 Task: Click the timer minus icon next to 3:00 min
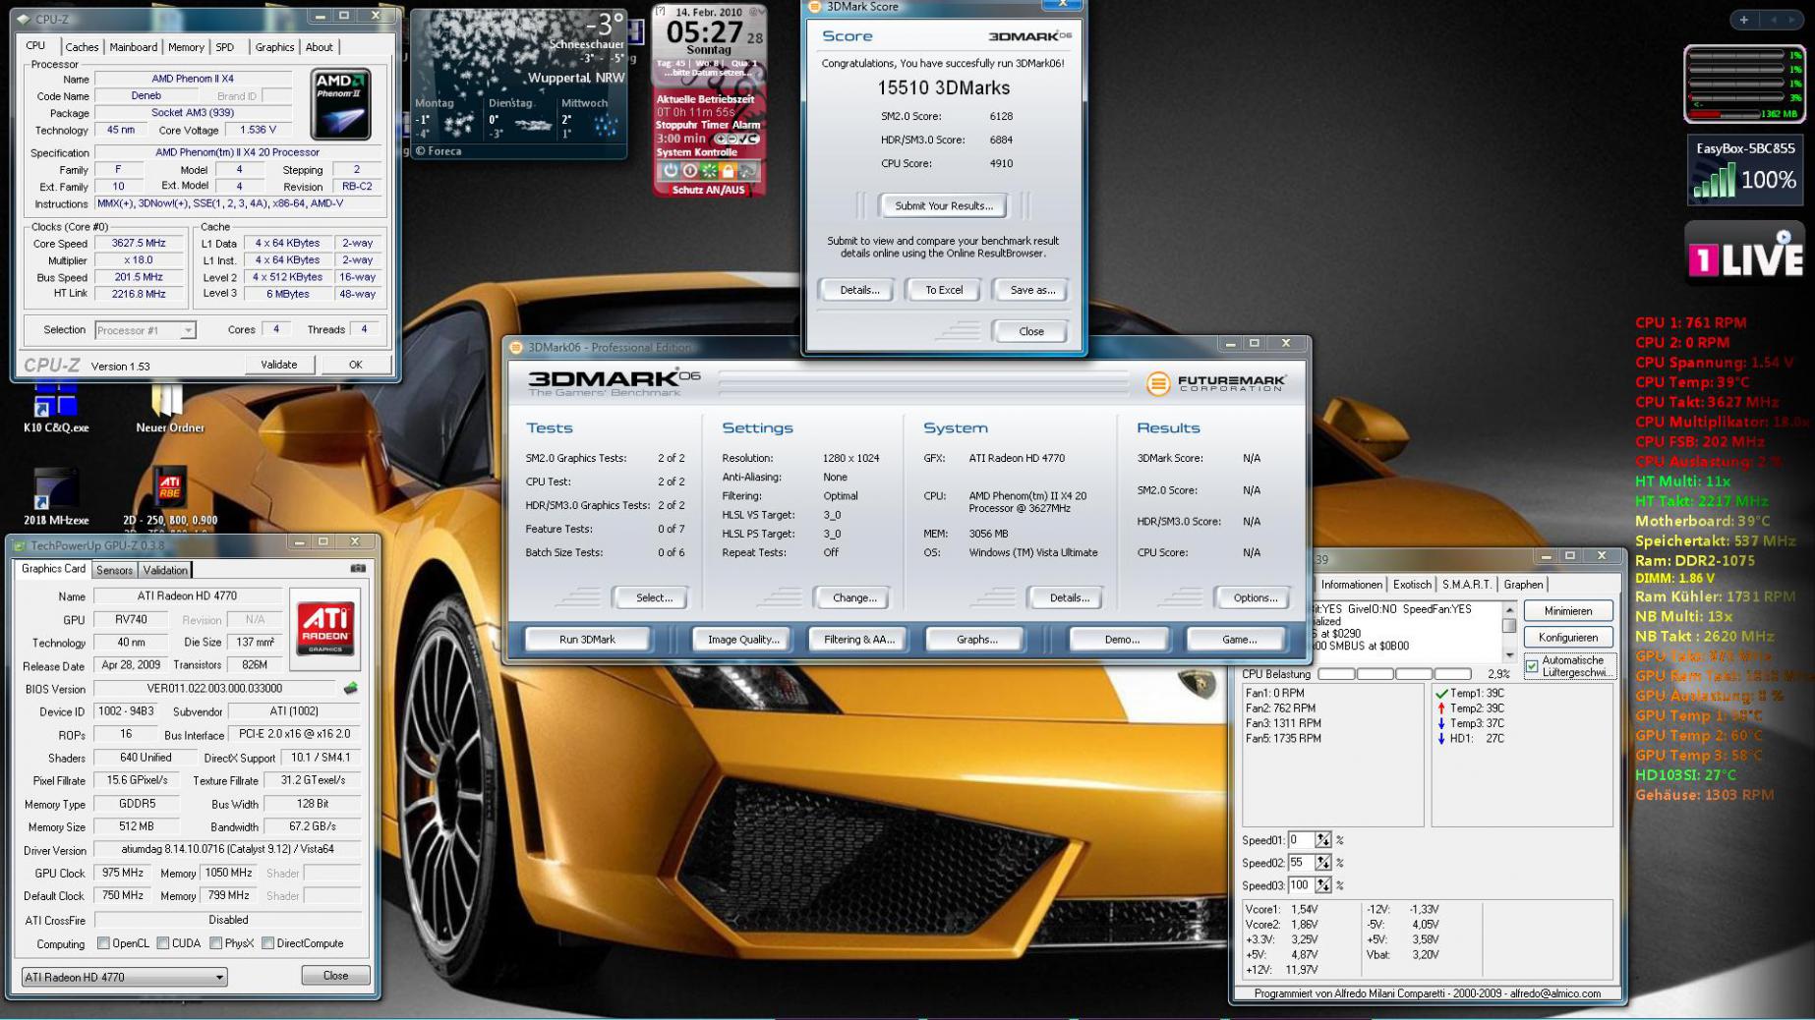coord(733,139)
